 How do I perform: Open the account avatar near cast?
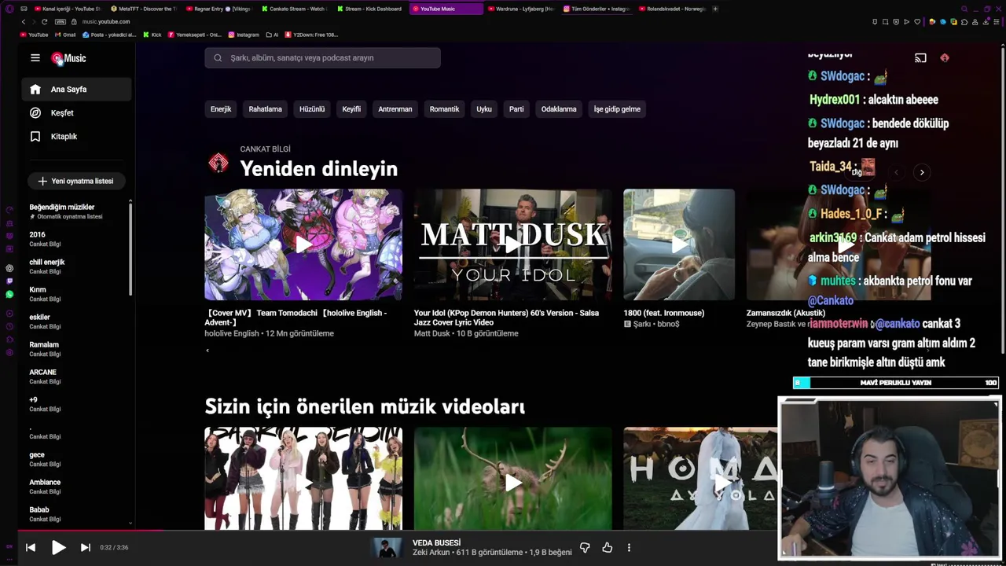945,57
